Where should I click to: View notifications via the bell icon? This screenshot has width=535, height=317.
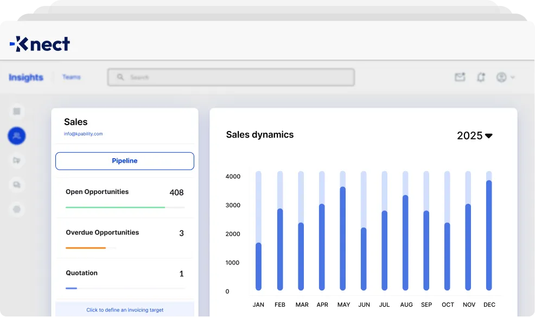[x=481, y=77]
